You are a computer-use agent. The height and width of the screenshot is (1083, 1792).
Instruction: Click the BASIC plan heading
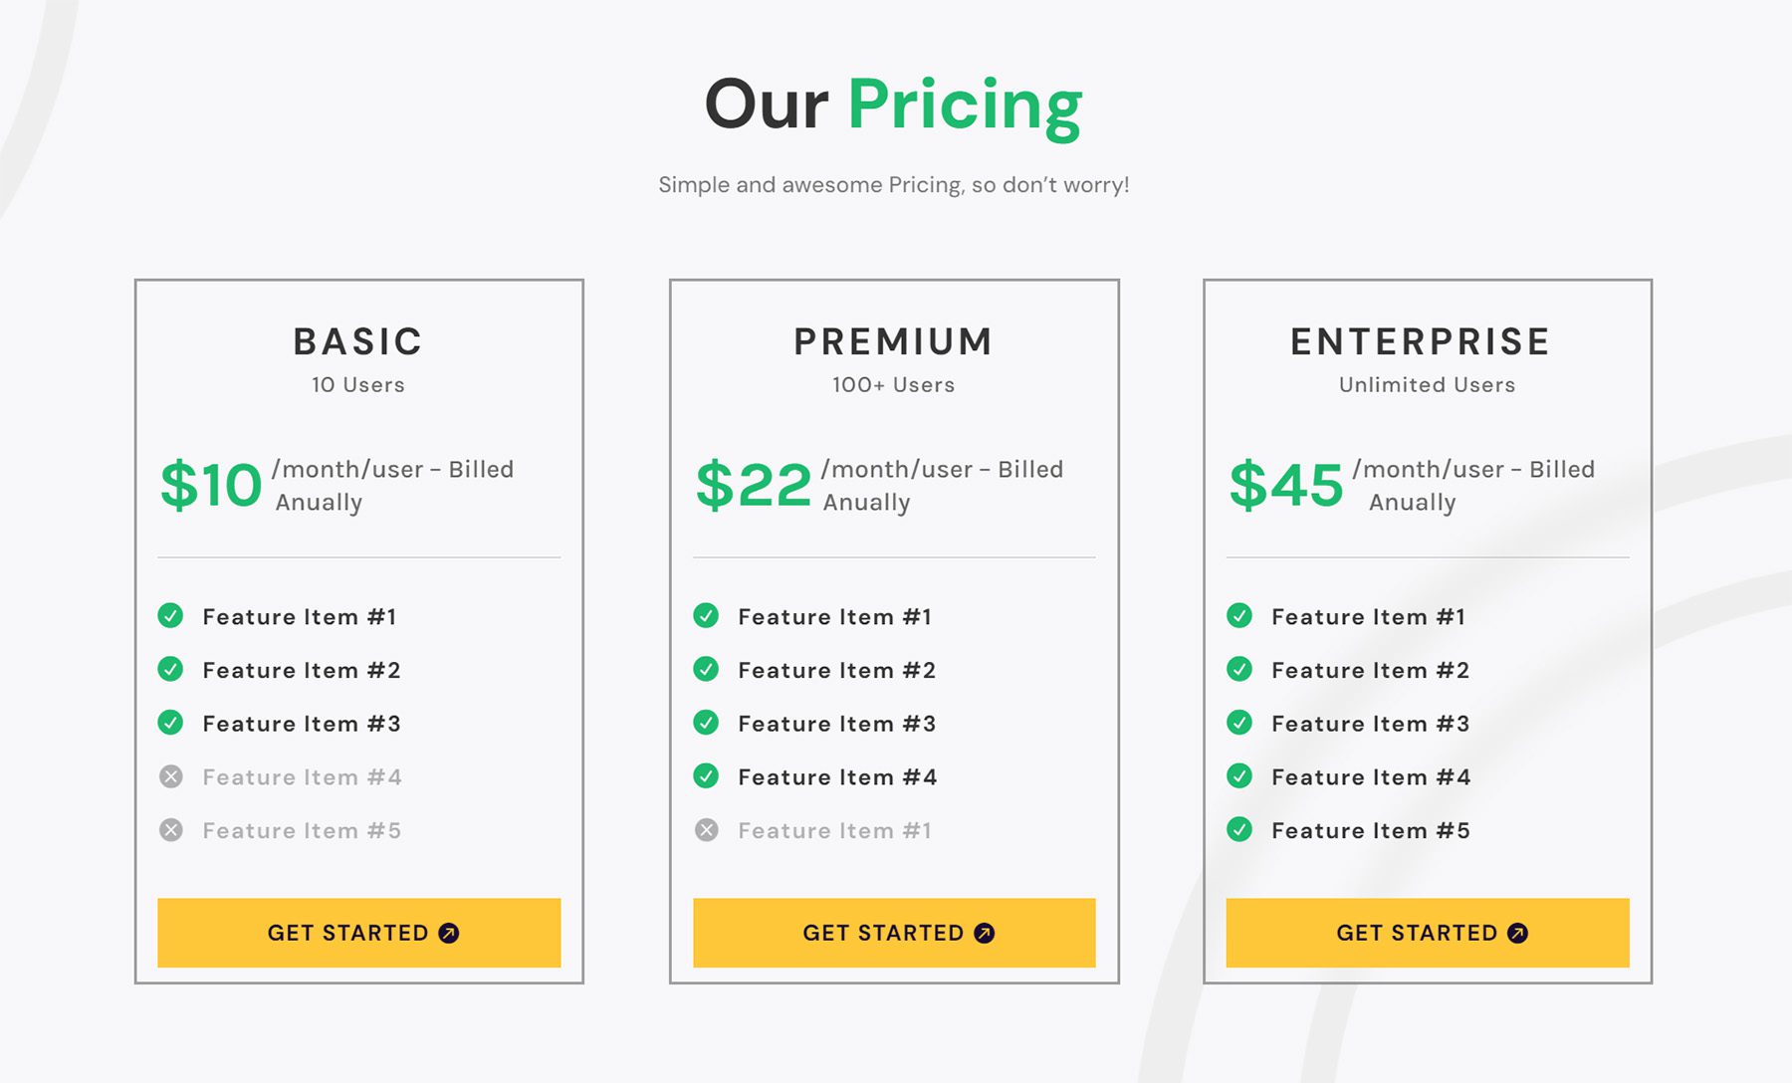click(x=358, y=341)
